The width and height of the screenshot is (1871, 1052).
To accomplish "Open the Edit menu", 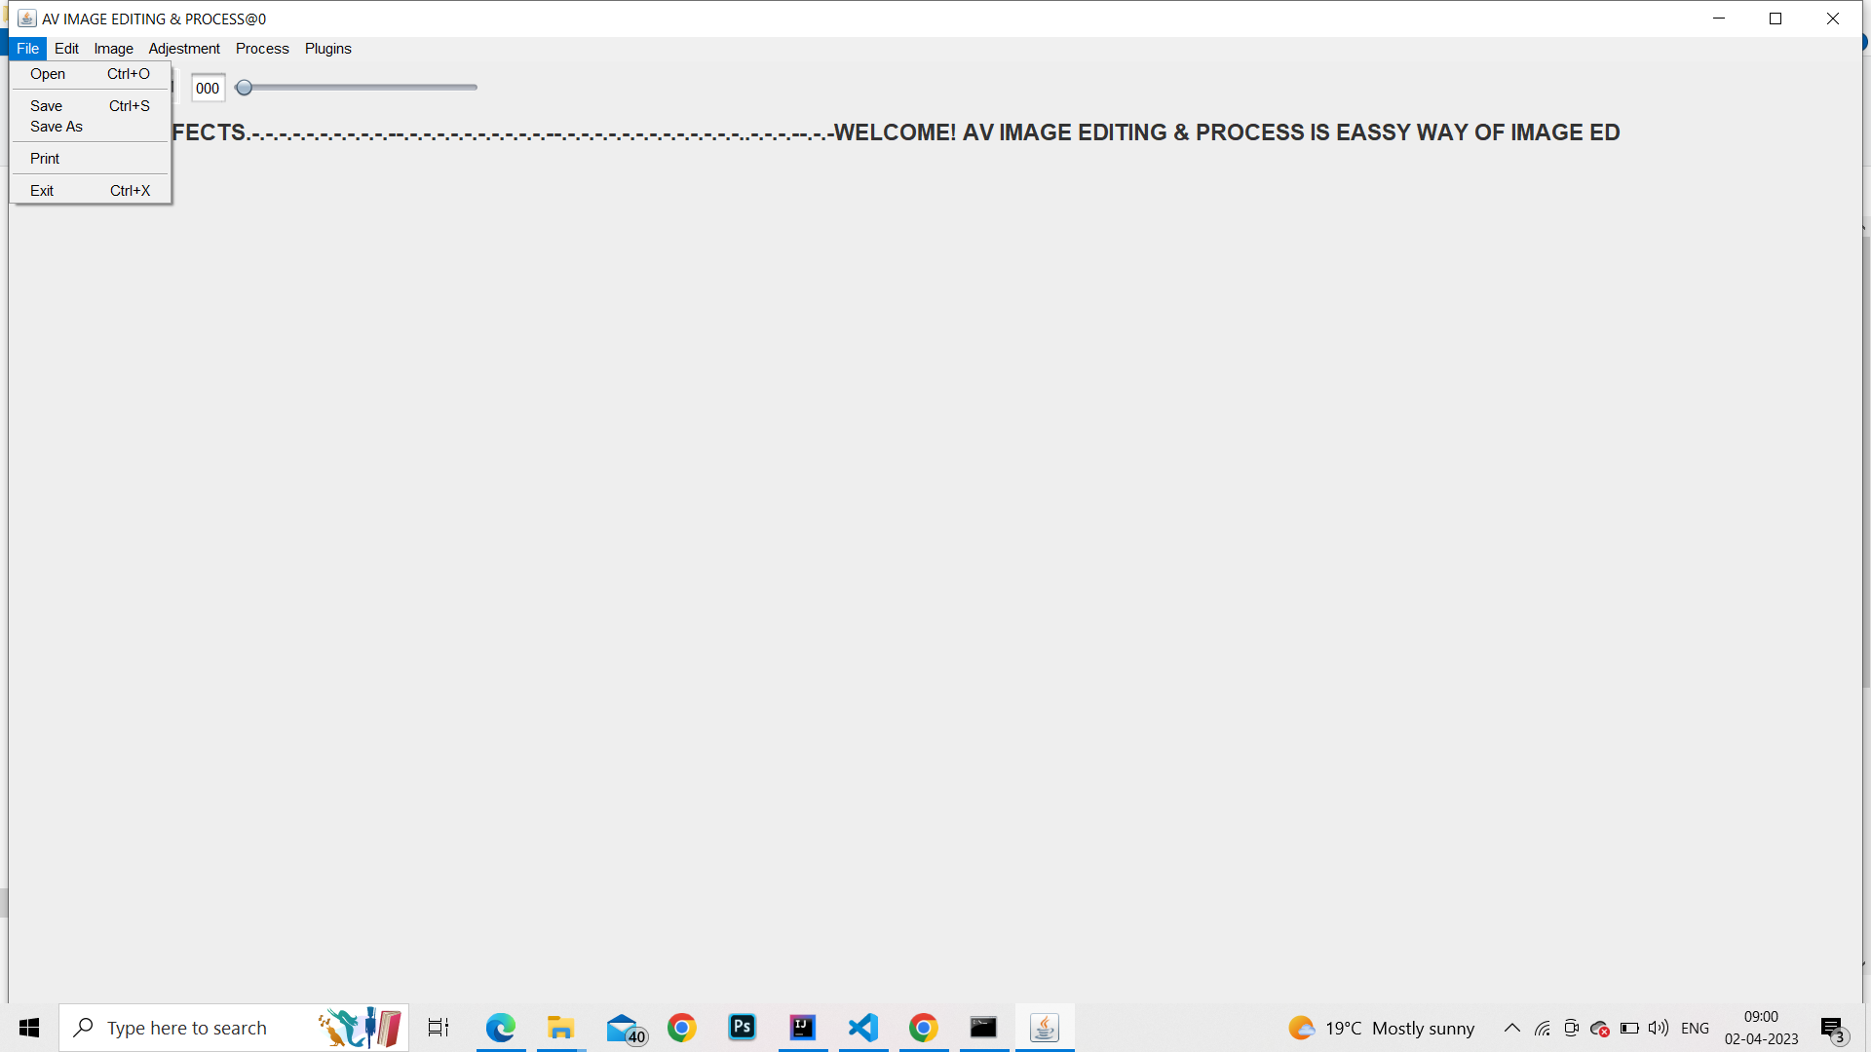I will click(66, 48).
